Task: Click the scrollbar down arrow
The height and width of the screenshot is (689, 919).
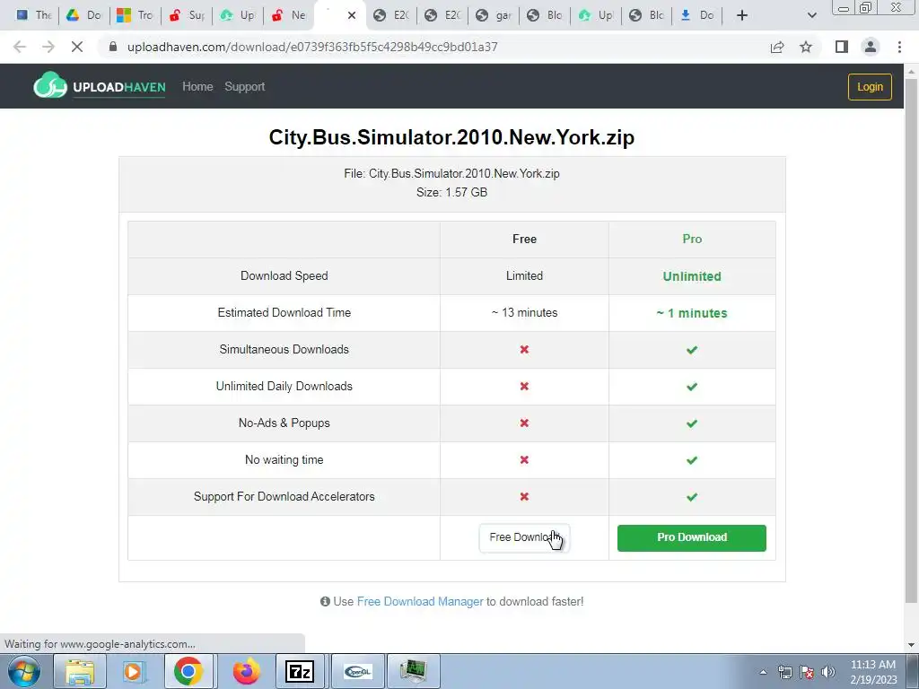Action: pyautogui.click(x=911, y=645)
